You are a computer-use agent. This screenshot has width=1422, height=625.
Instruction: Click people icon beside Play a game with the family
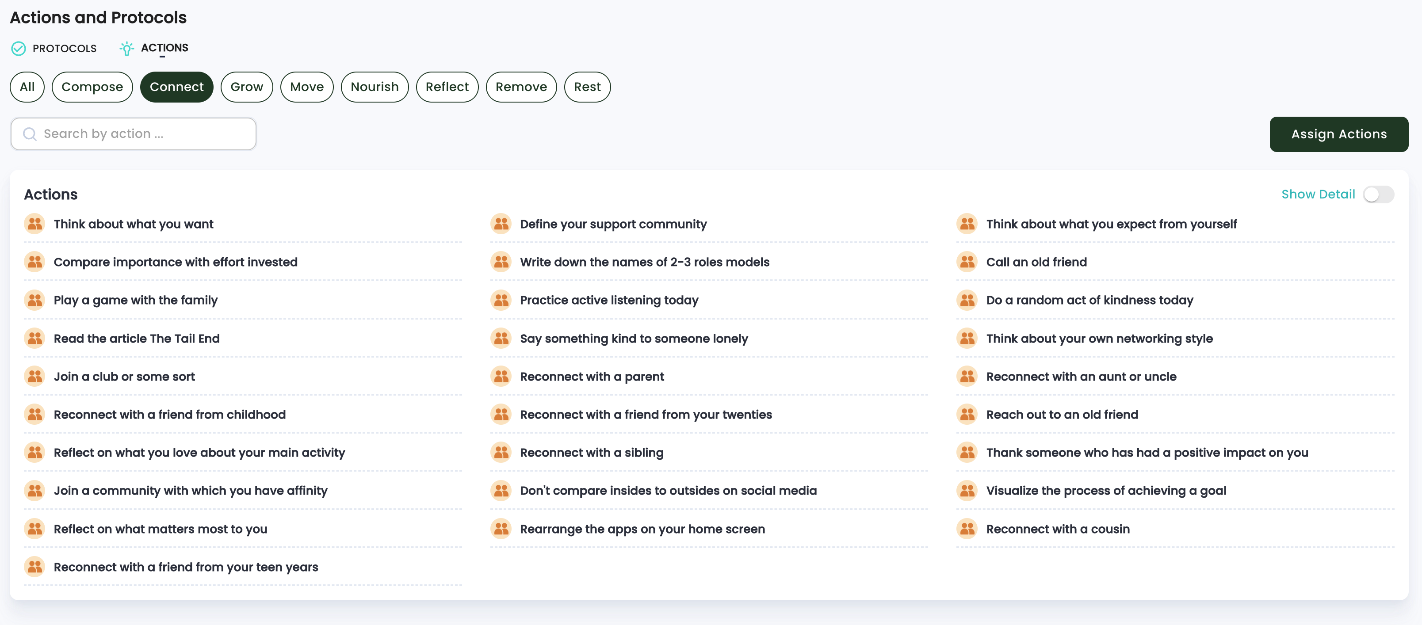pyautogui.click(x=35, y=300)
